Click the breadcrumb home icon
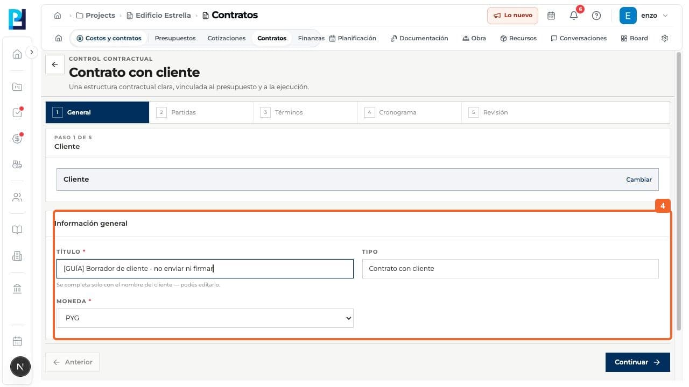This screenshot has width=689, height=387. tap(58, 16)
